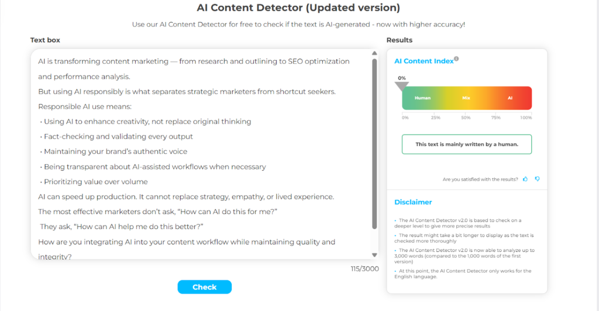Click the 50% mark on the gauge scale
Screen dimensions: 599x311
(x=466, y=118)
